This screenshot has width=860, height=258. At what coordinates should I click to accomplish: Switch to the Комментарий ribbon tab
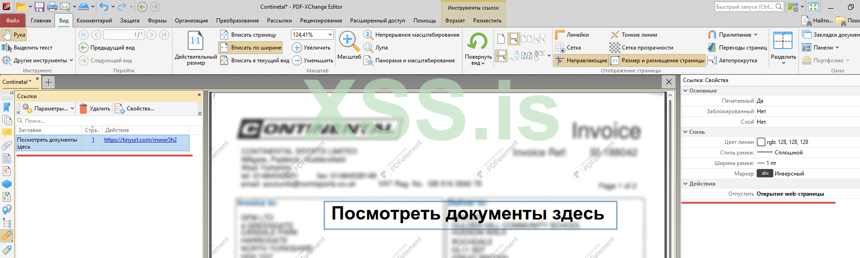(94, 21)
